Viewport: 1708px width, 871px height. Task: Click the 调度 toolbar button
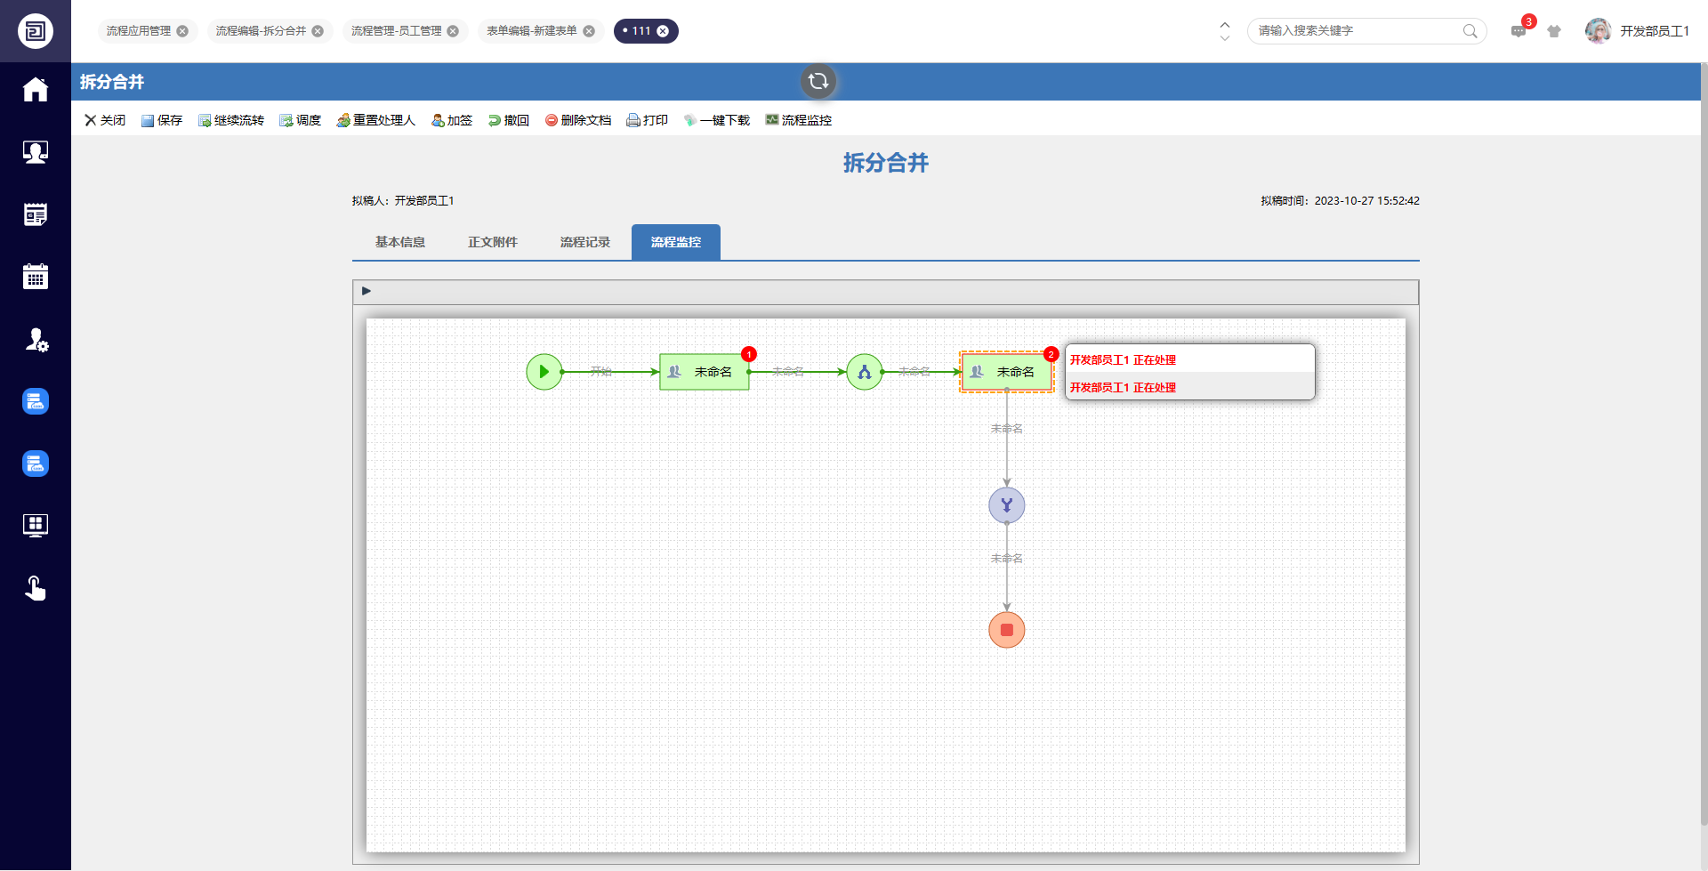coord(301,120)
